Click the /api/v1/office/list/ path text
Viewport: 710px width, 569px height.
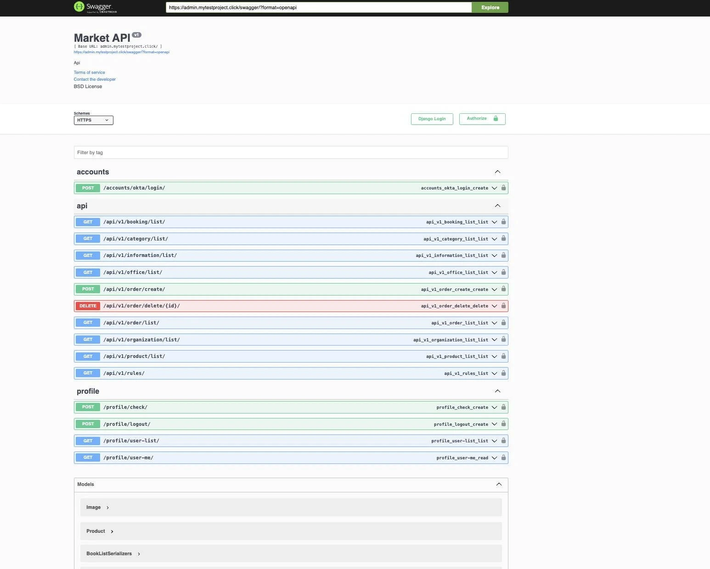[x=133, y=272]
